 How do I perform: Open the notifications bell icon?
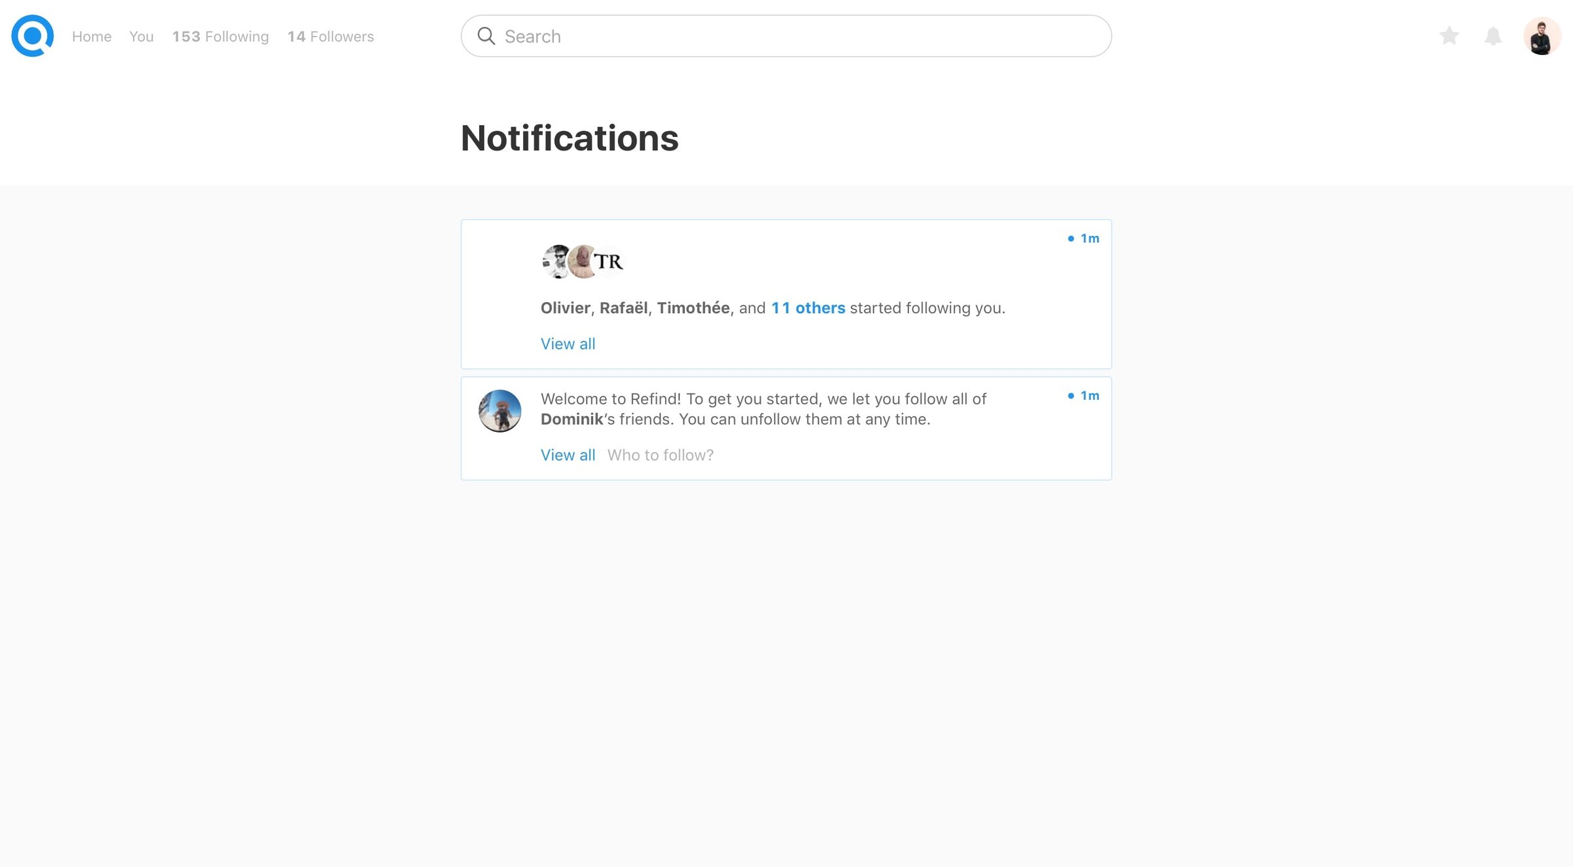coord(1493,36)
